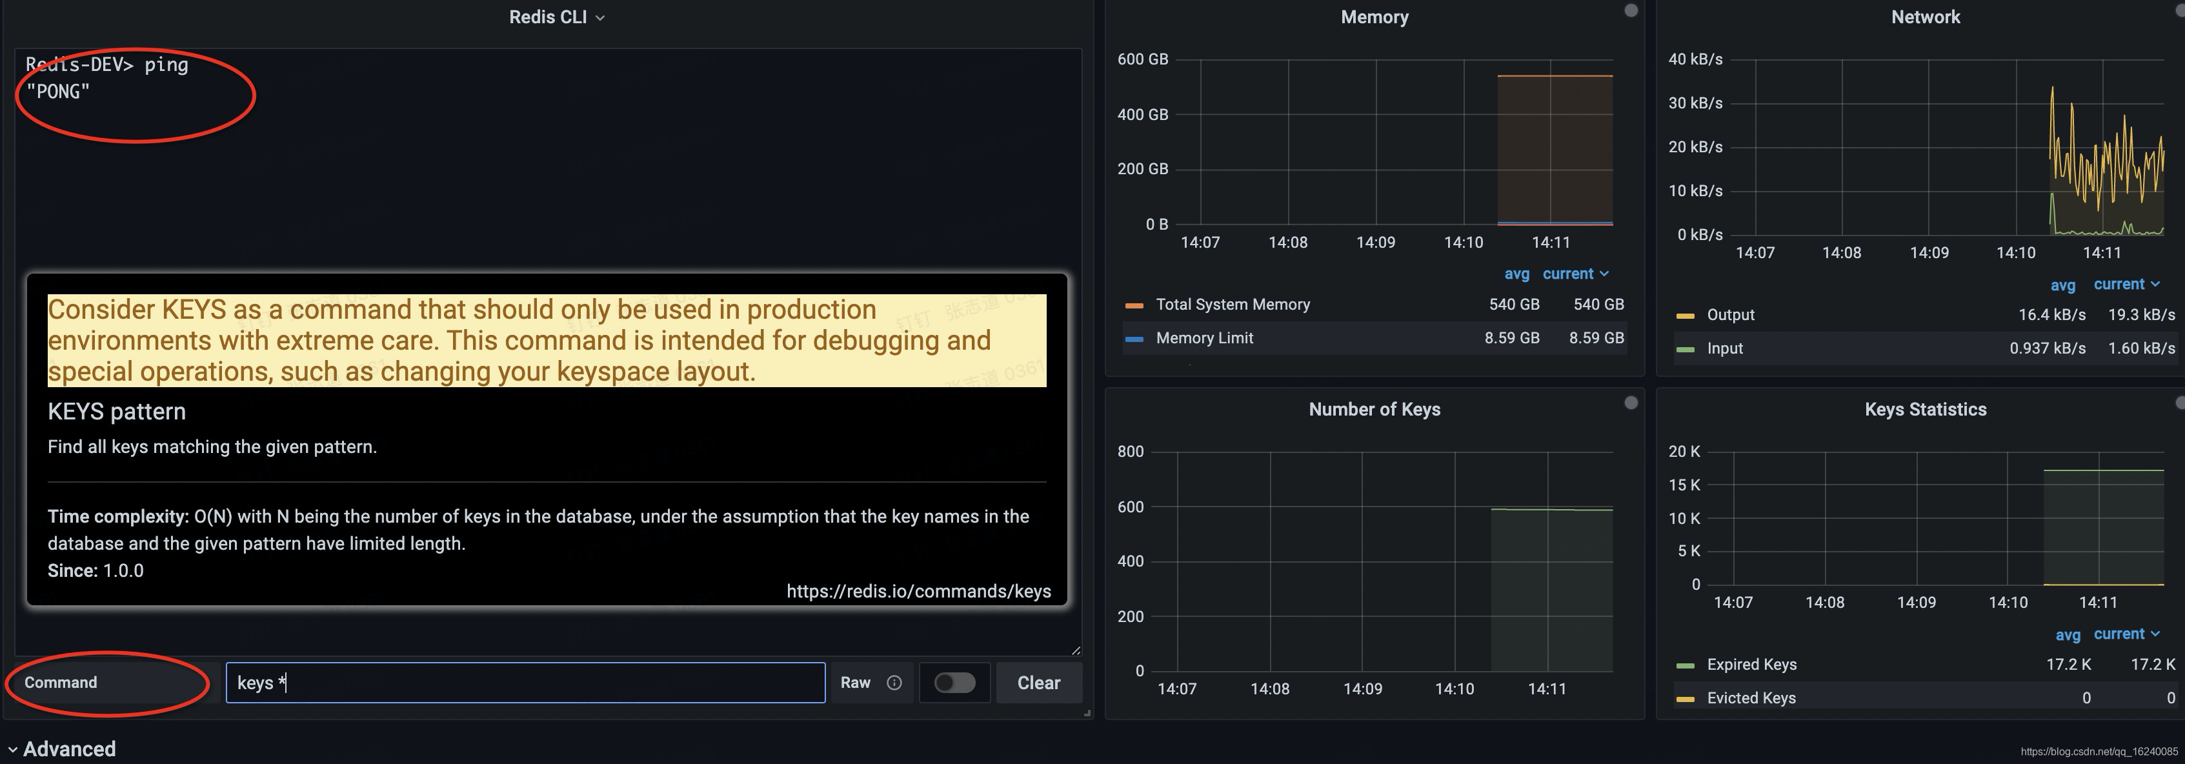Open the Keys Statistics panel title menu

tap(1926, 410)
